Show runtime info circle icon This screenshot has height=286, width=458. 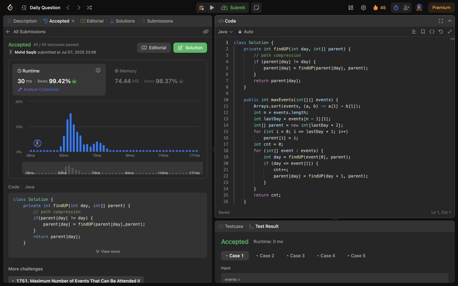[98, 70]
